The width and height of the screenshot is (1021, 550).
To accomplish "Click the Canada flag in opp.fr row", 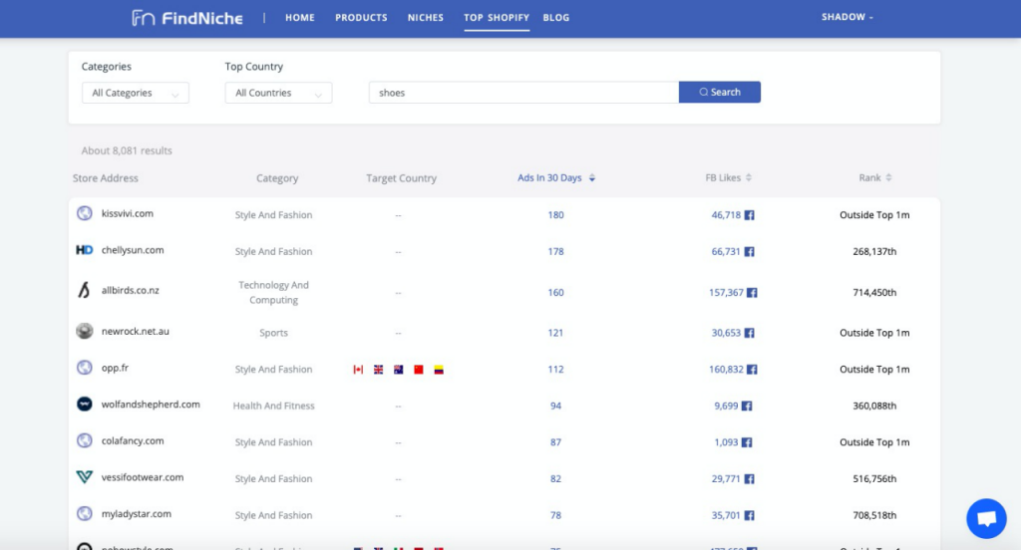I will point(358,369).
